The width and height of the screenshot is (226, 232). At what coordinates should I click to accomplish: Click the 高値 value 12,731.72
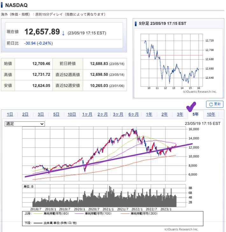(x=41, y=75)
